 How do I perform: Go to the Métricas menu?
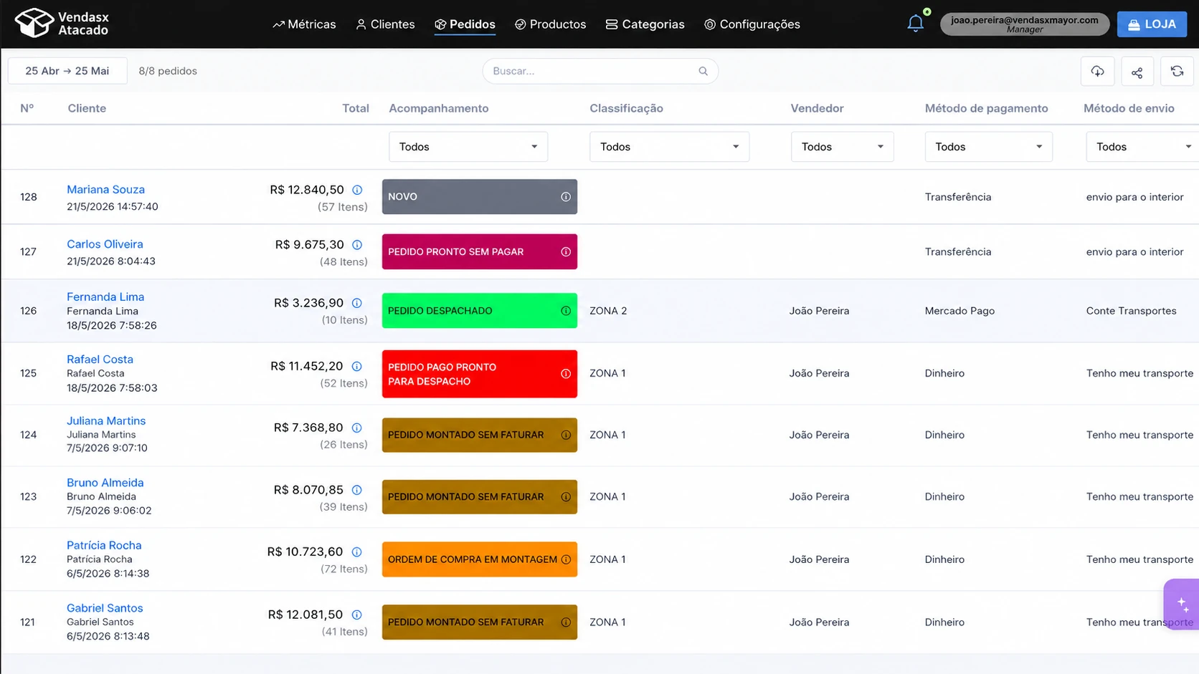point(304,24)
